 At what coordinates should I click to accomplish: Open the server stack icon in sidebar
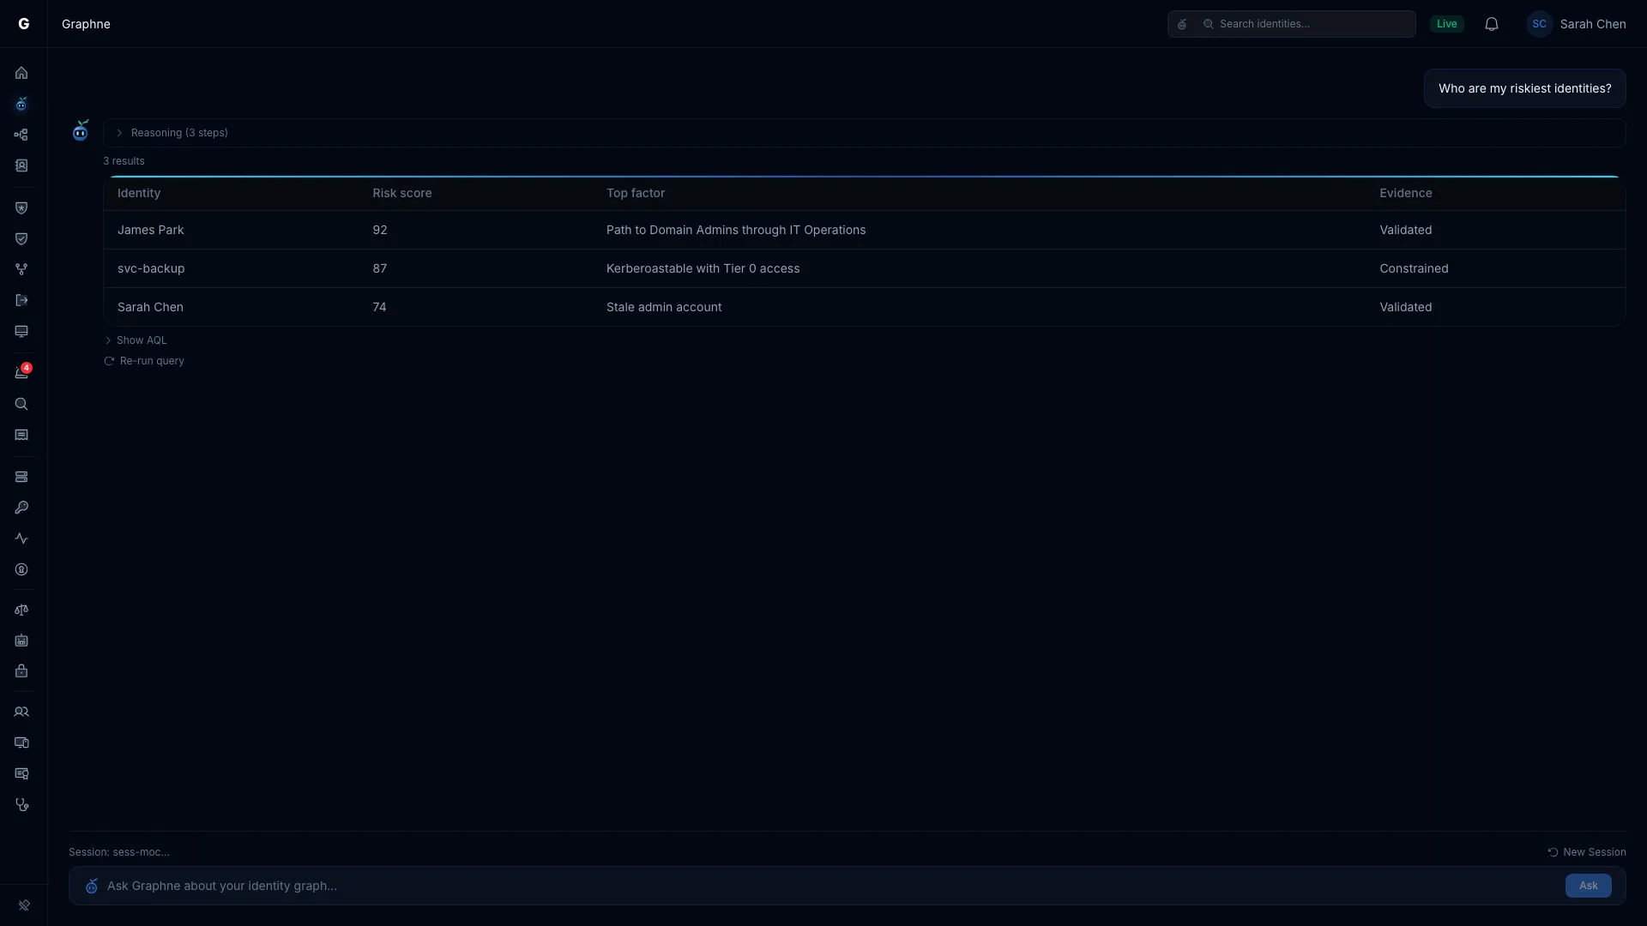[x=21, y=477]
